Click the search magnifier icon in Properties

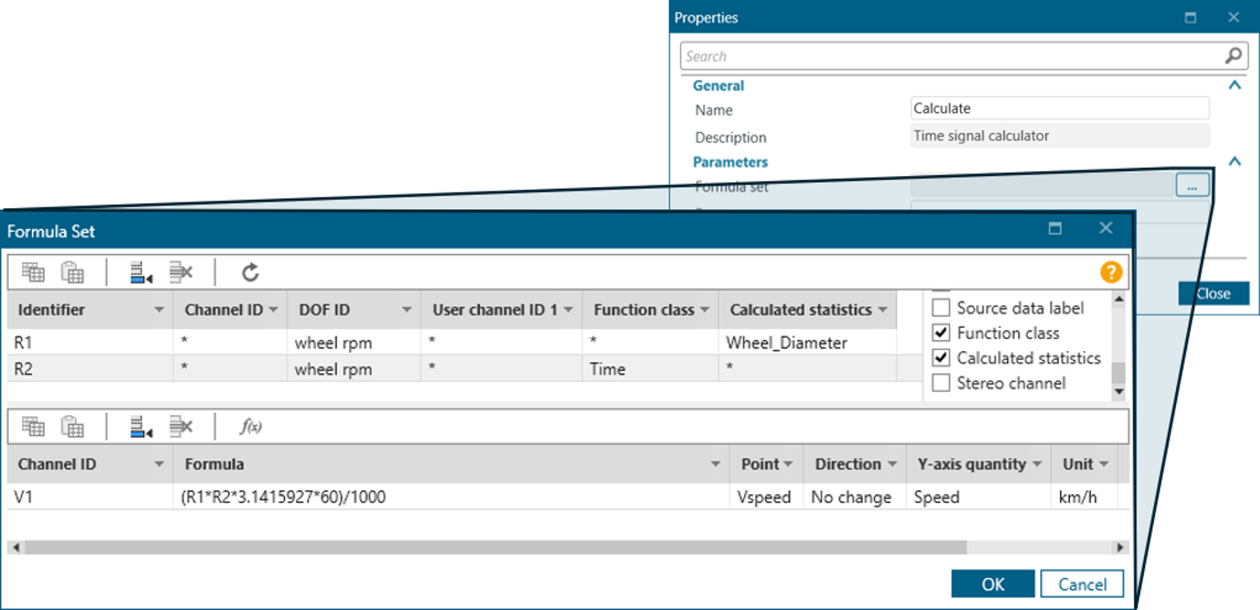point(1233,56)
